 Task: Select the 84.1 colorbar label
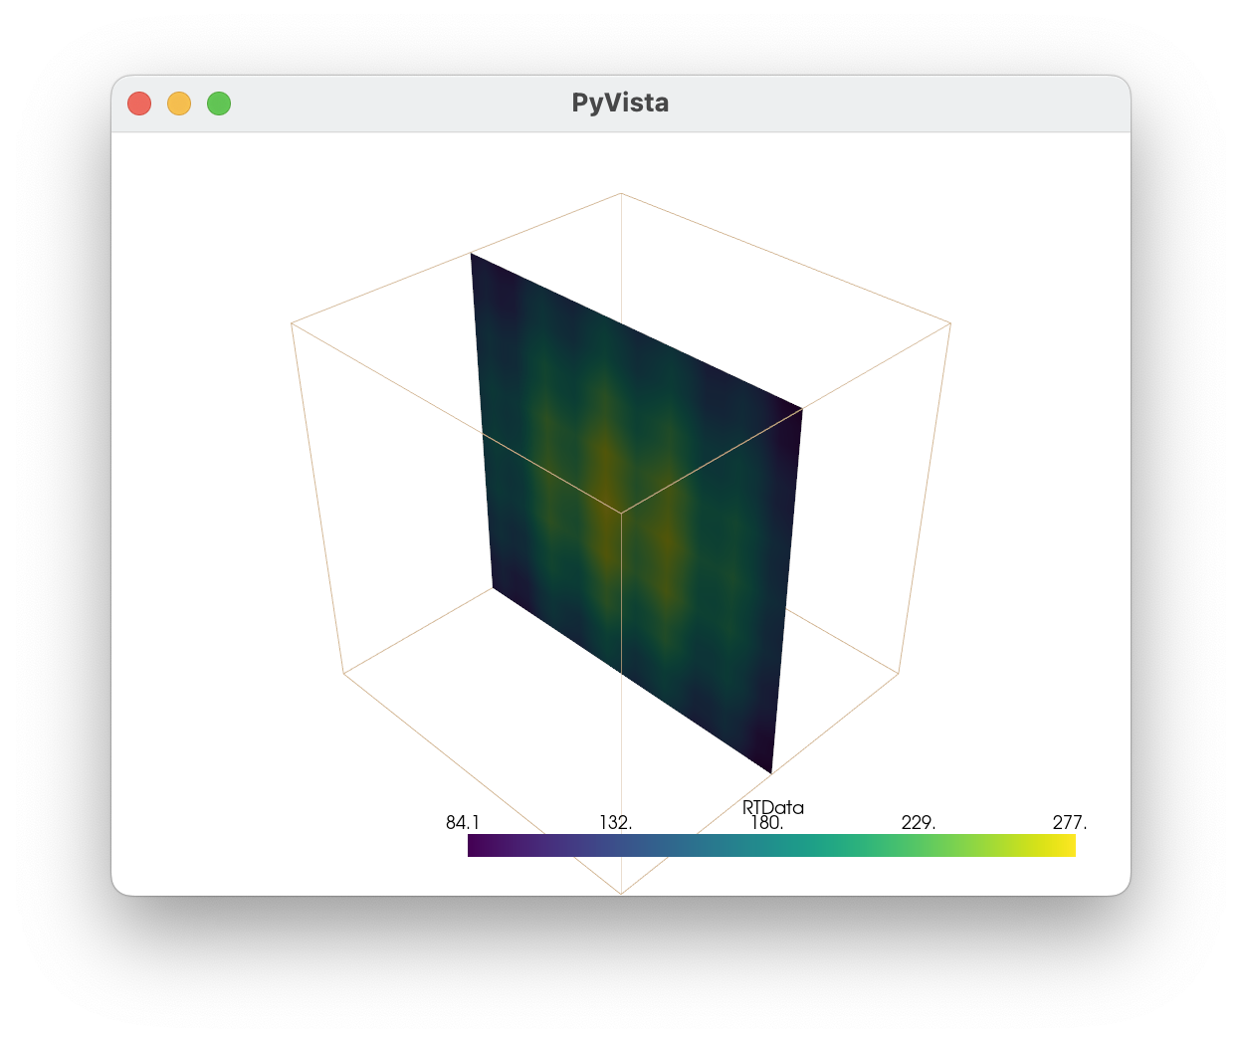(x=462, y=822)
